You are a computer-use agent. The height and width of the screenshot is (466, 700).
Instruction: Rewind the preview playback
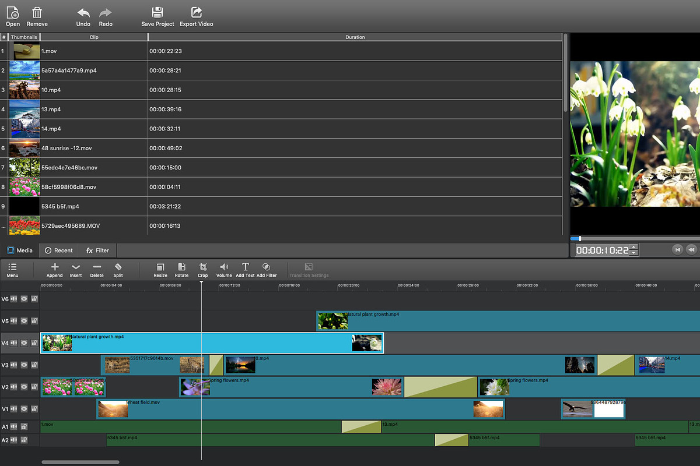tap(691, 249)
